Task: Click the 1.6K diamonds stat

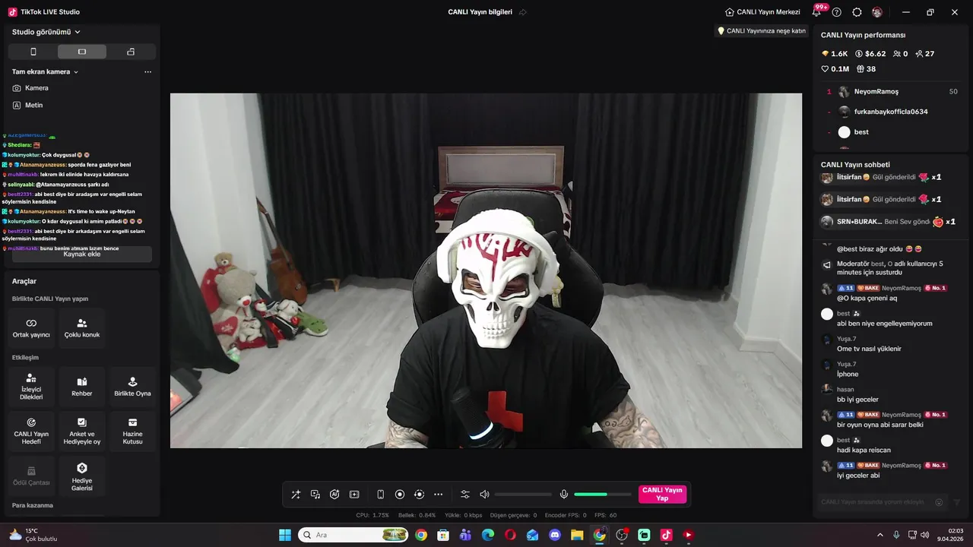Action: coord(835,54)
